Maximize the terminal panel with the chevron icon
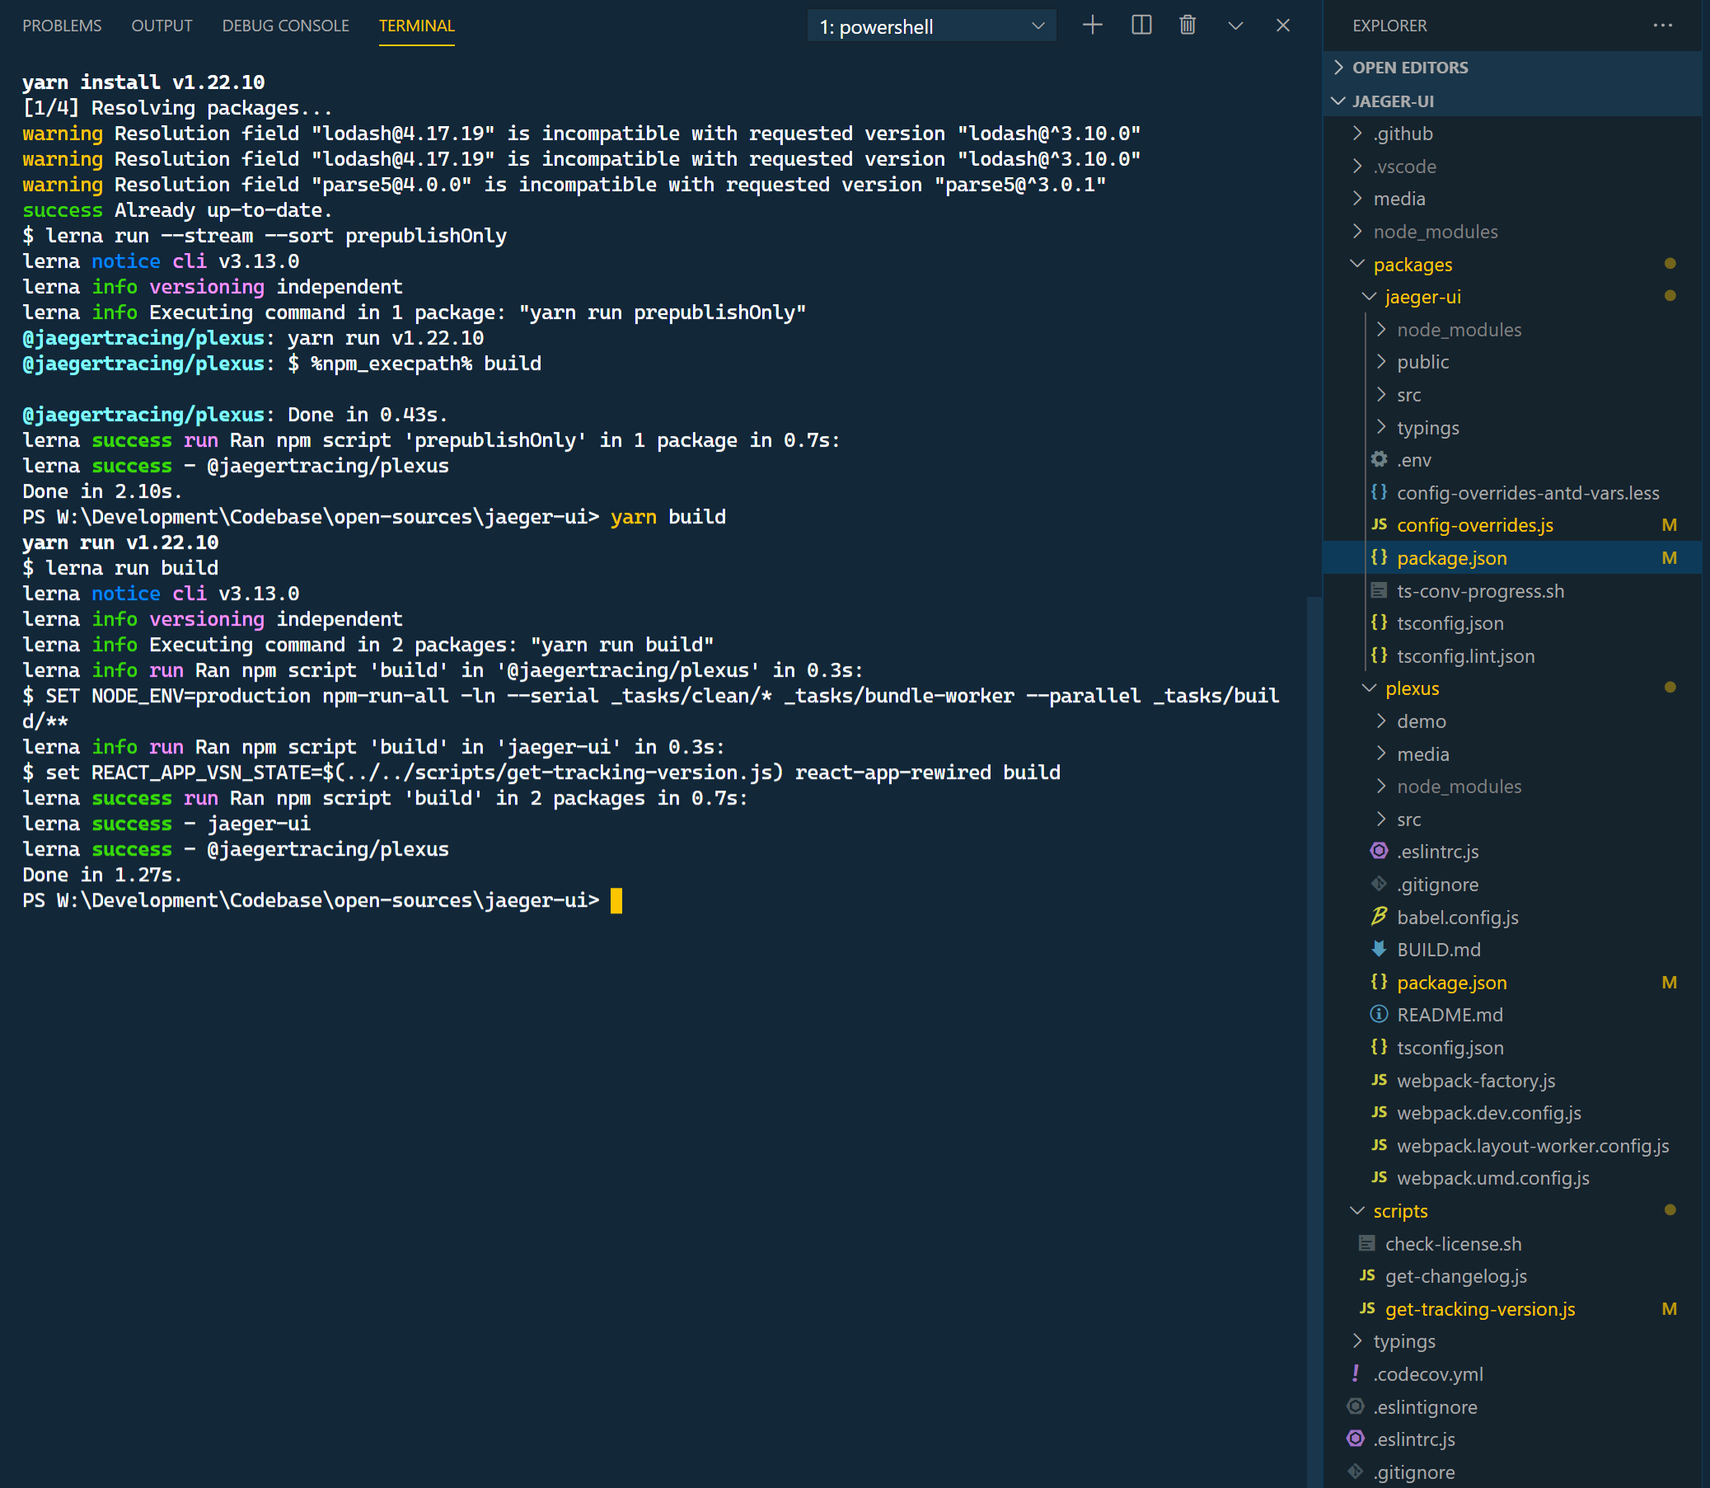Viewport: 1710px width, 1488px height. [x=1235, y=25]
